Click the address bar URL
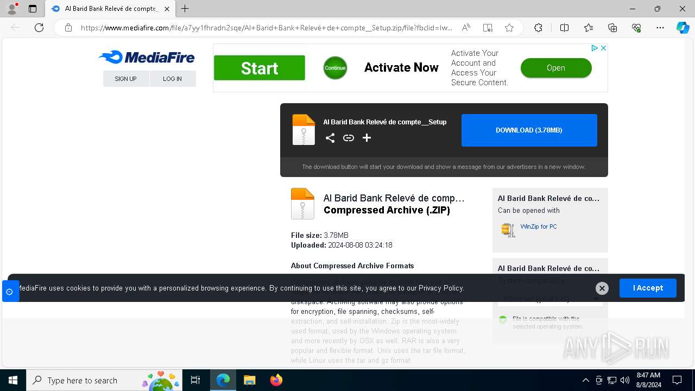This screenshot has height=391, width=695. [266, 28]
